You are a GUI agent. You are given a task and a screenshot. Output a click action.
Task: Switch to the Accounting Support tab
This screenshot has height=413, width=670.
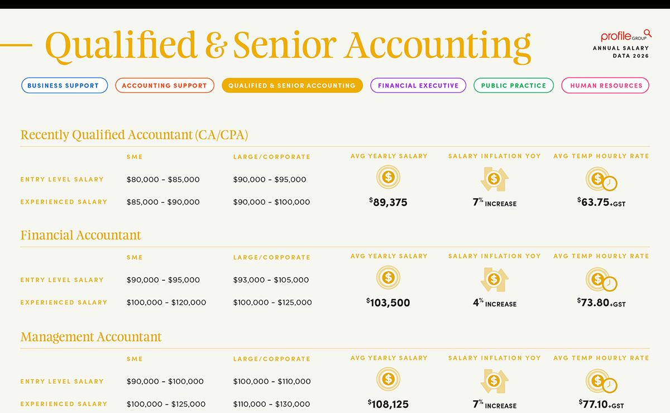pyautogui.click(x=164, y=86)
